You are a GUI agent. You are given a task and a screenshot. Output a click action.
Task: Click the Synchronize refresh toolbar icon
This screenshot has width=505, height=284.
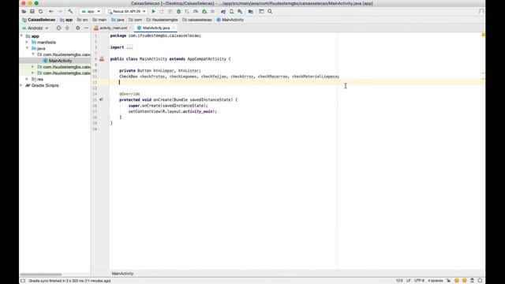40,11
